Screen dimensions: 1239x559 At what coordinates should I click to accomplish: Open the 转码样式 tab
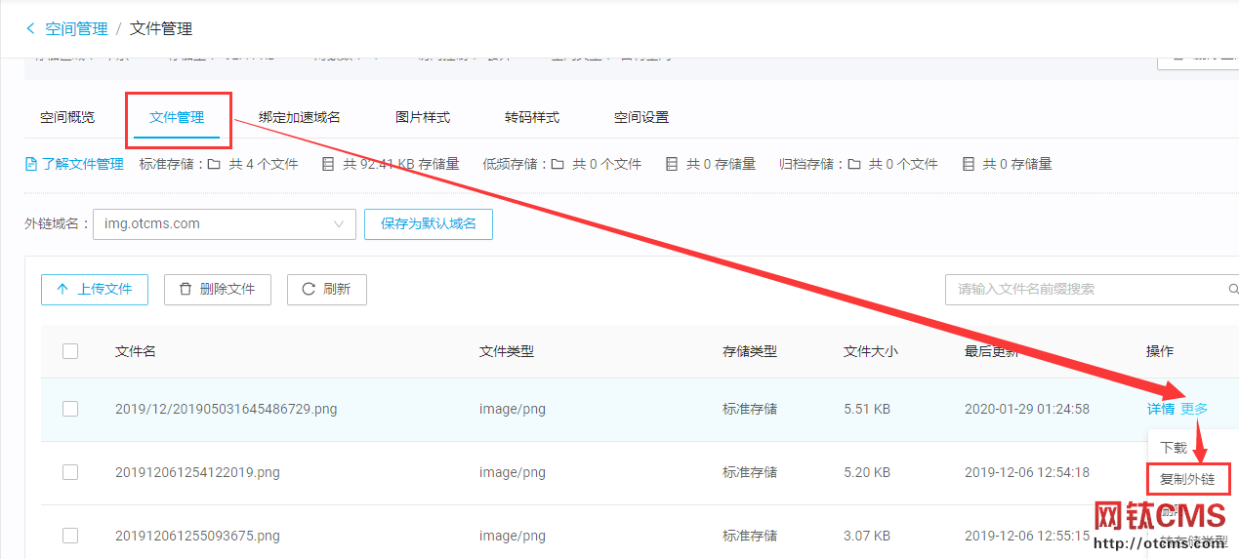click(x=532, y=117)
